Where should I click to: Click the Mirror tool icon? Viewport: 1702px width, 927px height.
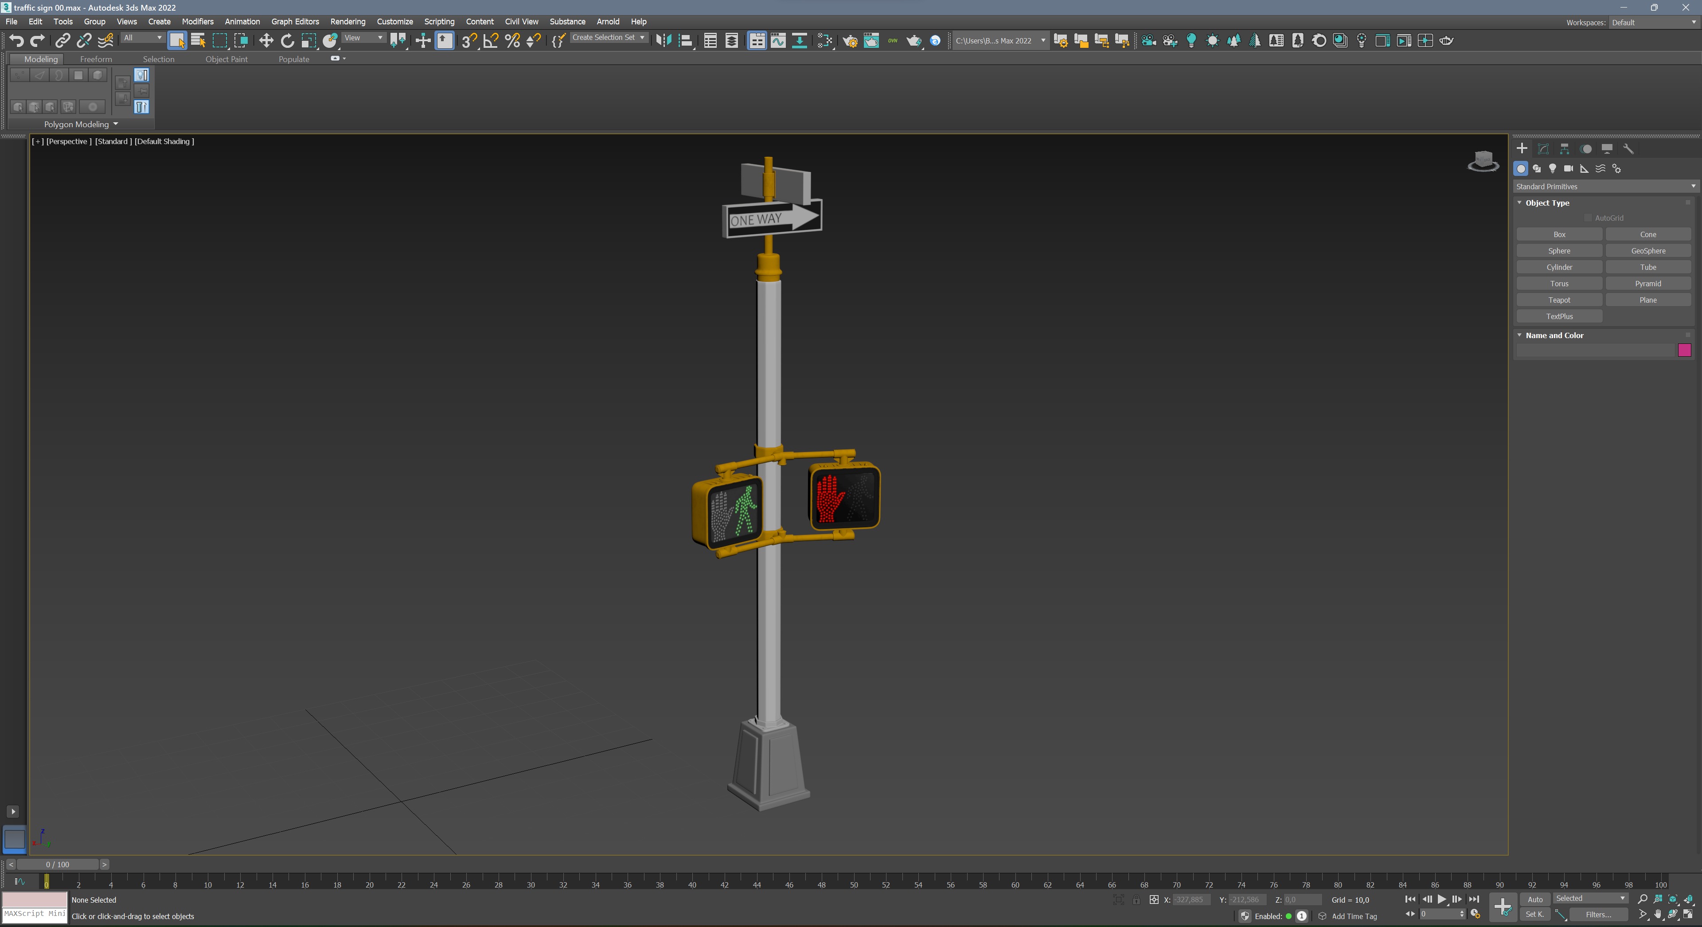(x=664, y=41)
